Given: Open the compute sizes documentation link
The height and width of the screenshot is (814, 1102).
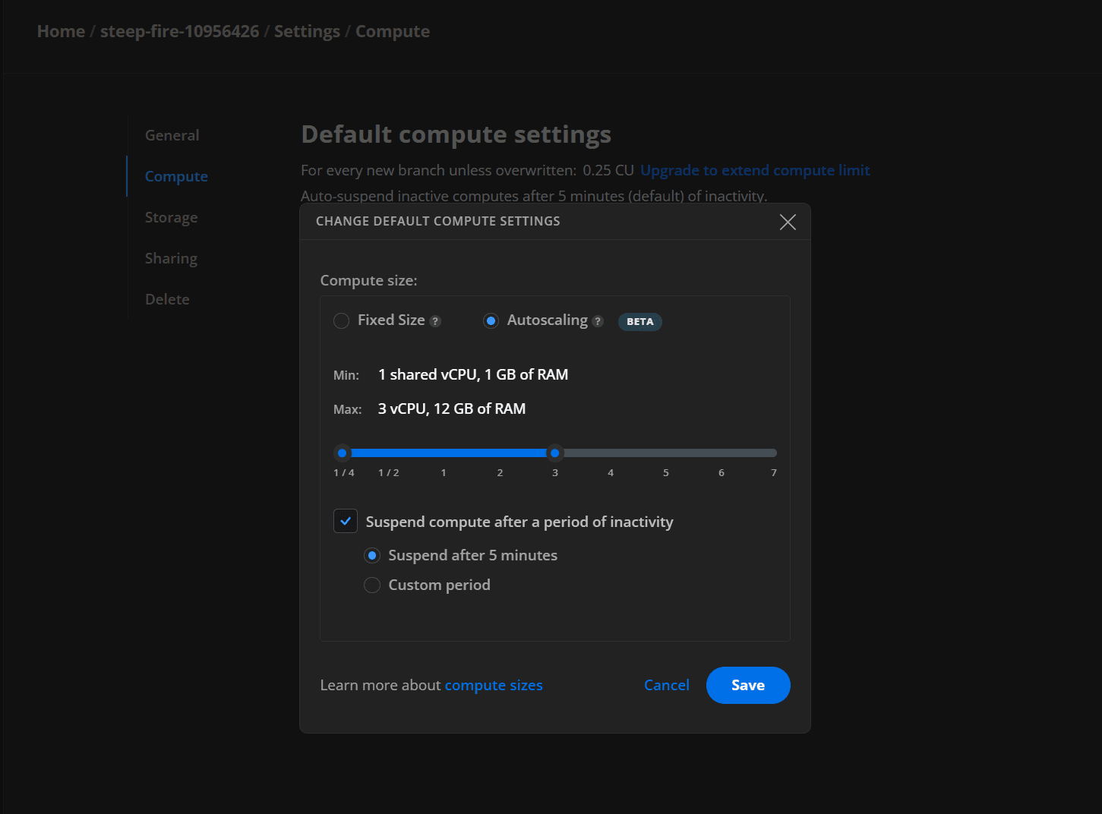Looking at the screenshot, I should coord(494,686).
